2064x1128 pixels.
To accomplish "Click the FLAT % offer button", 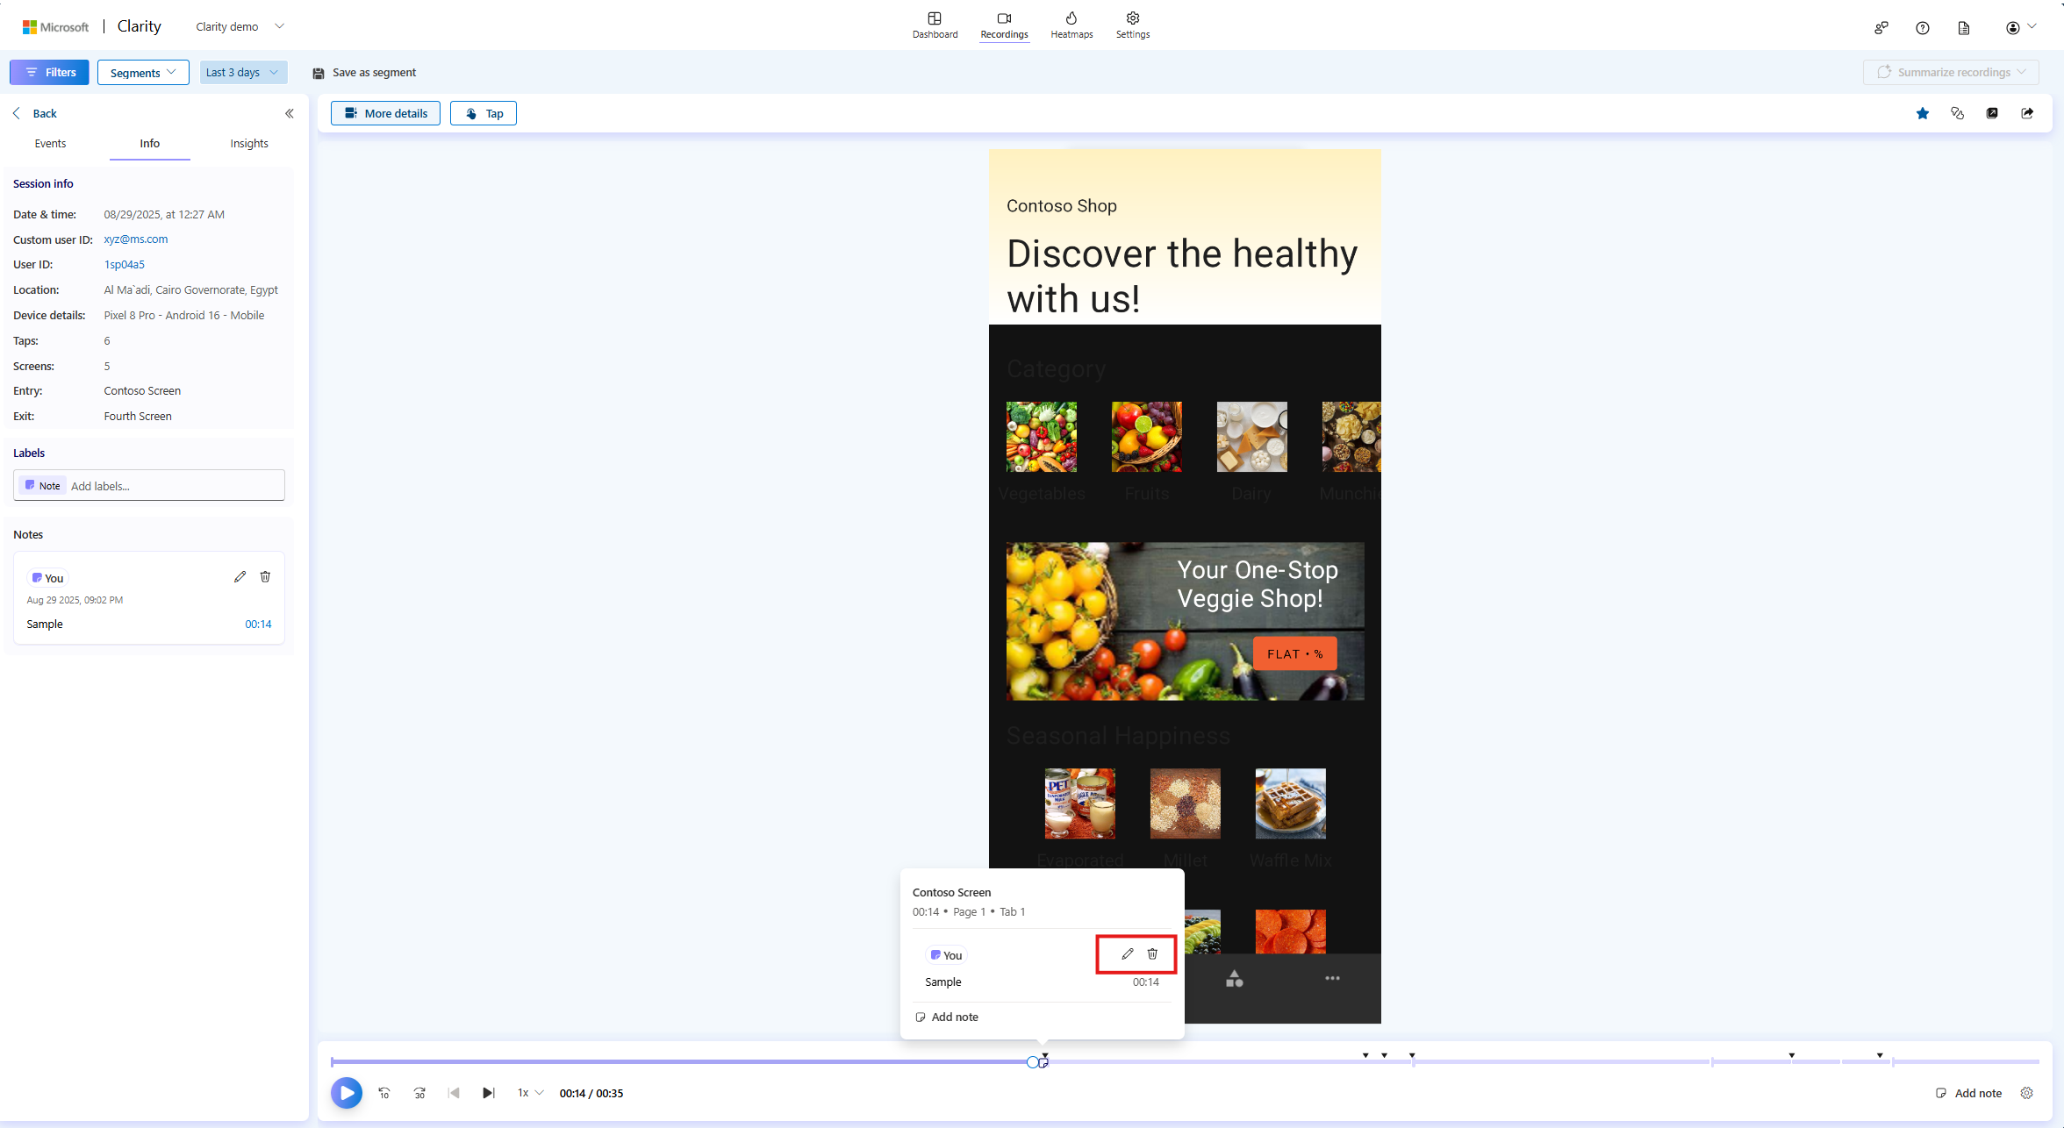I will [x=1295, y=653].
